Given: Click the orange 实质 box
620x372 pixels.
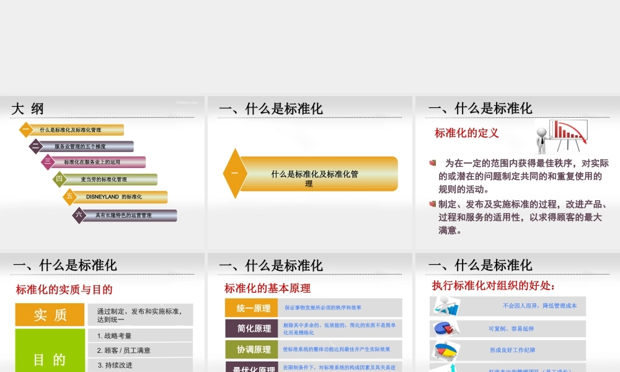Looking at the screenshot, I should 50,315.
